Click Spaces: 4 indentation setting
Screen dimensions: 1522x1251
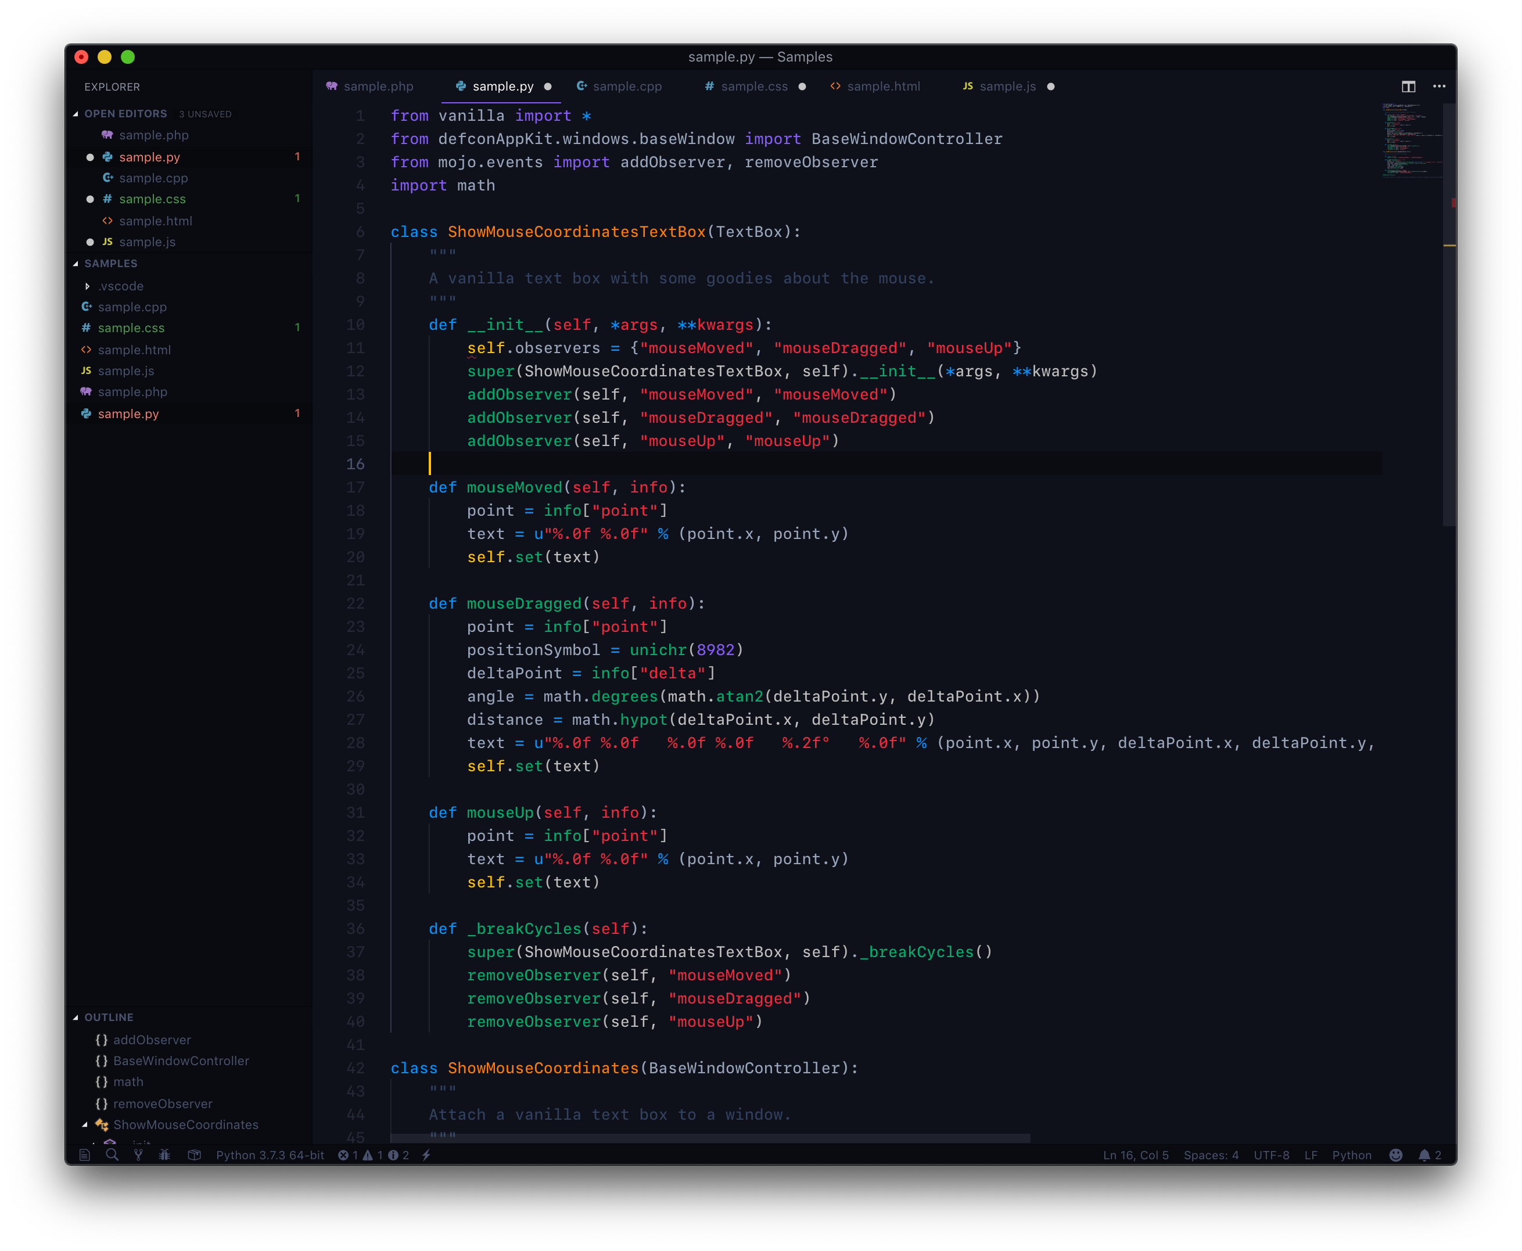point(1211,1155)
